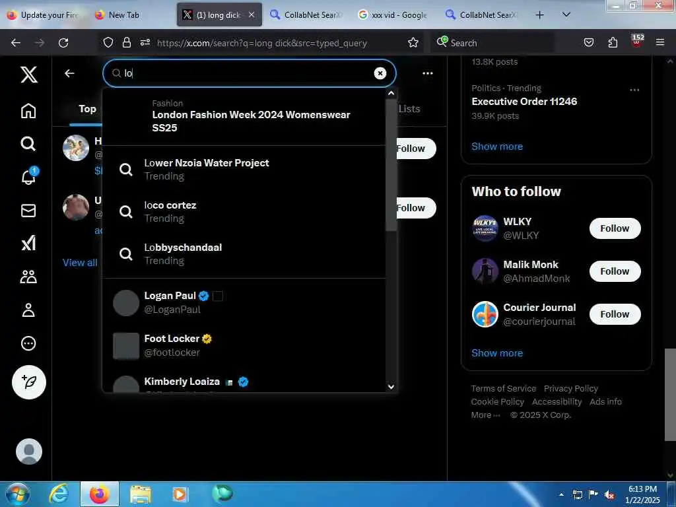Follow WLKY account
This screenshot has width=676, height=507.
(x=615, y=228)
